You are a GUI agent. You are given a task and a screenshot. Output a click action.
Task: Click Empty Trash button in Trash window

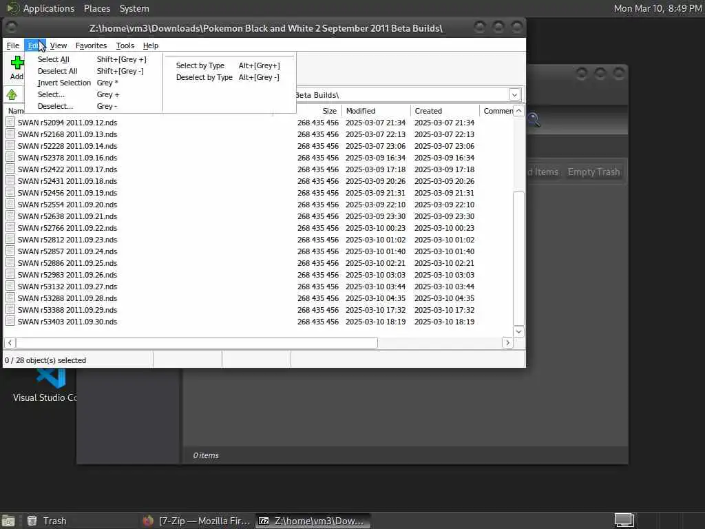(x=593, y=172)
